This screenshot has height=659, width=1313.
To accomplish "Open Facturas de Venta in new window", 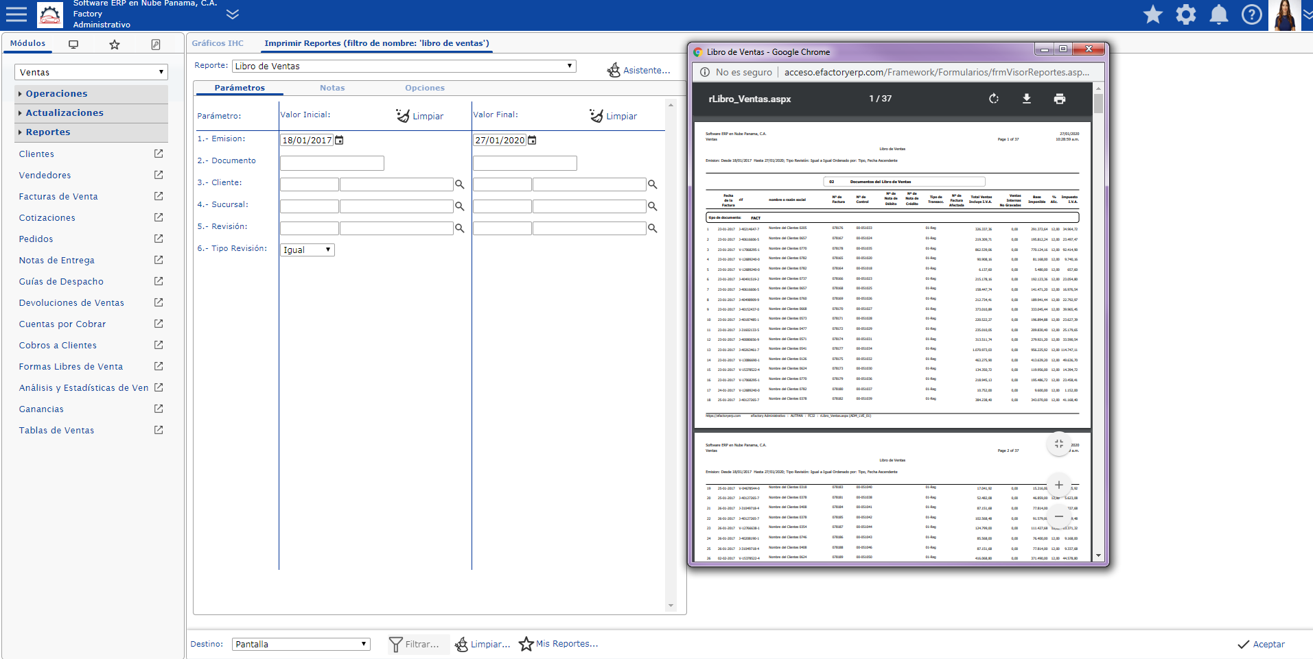I will (x=159, y=196).
